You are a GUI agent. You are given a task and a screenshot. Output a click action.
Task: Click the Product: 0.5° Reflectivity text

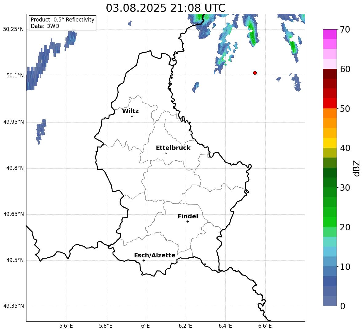pyautogui.click(x=62, y=20)
